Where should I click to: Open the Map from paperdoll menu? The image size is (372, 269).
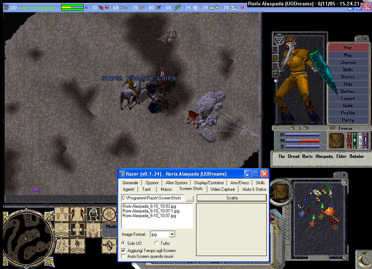pyautogui.click(x=348, y=55)
